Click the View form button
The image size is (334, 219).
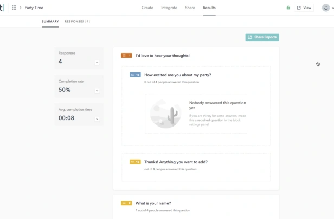click(x=304, y=8)
